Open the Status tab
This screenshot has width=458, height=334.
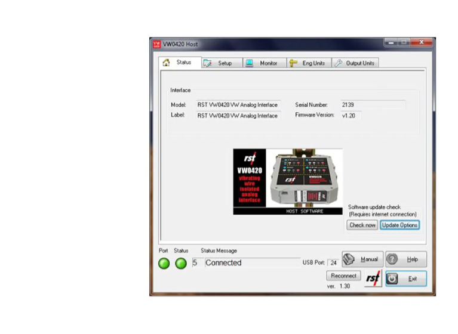tap(180, 62)
